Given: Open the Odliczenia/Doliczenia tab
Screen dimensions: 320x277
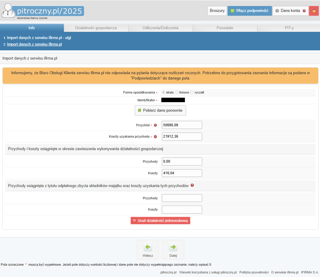Looking at the screenshot, I should coord(160,28).
